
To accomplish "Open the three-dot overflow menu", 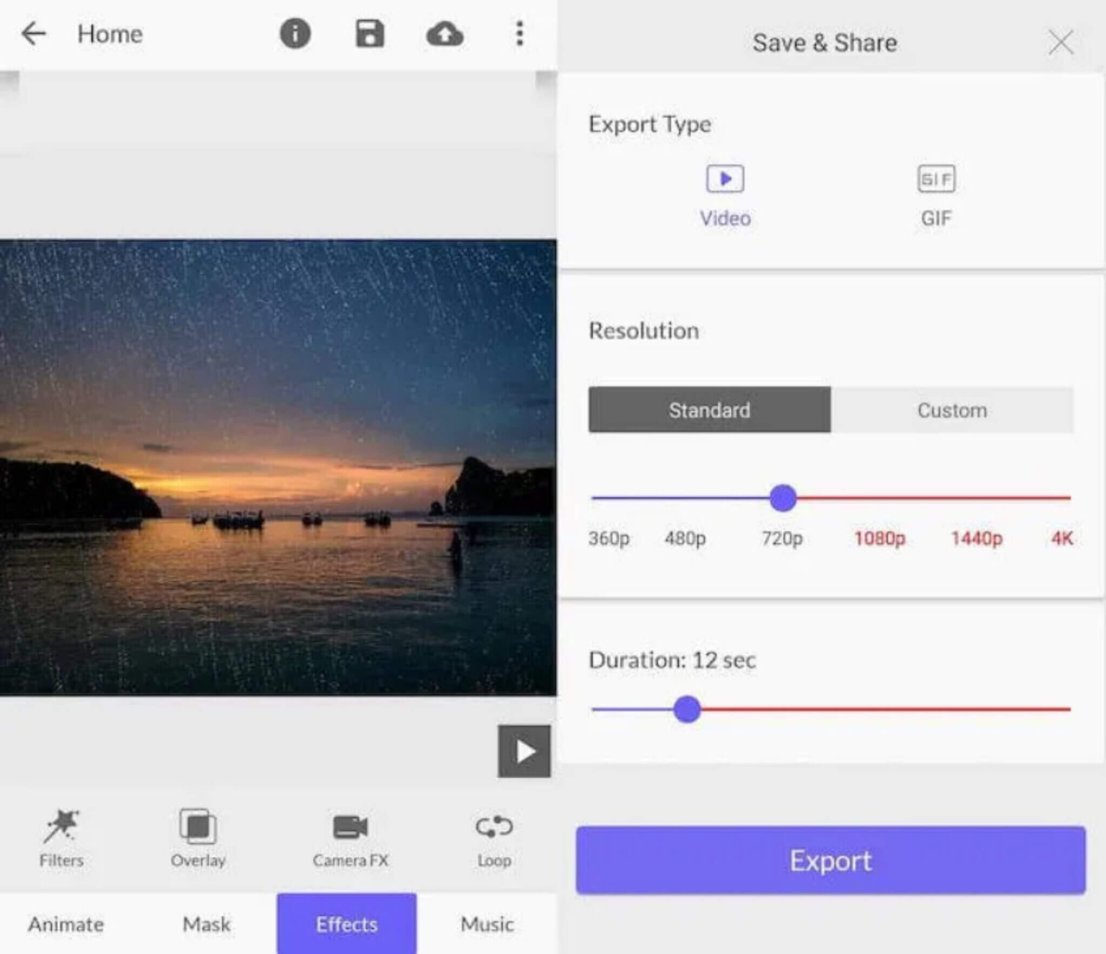I will coord(520,34).
